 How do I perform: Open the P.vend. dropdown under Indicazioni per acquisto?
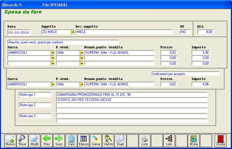point(82,84)
